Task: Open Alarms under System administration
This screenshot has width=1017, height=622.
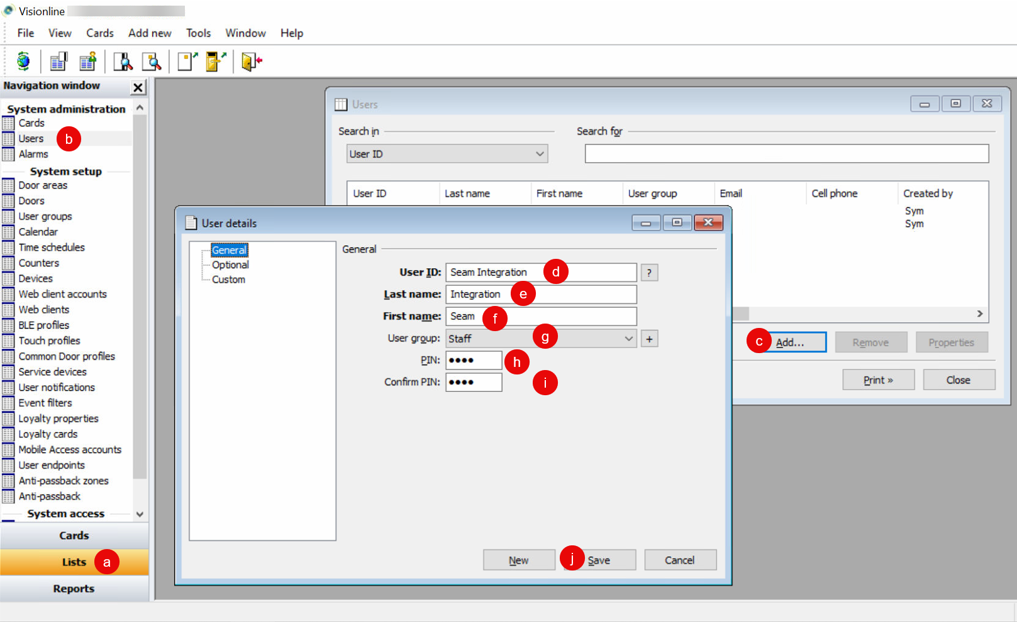Action: 33,154
